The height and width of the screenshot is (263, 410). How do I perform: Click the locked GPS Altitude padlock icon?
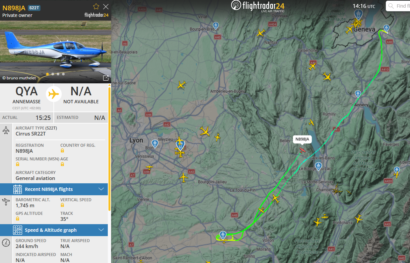(18, 219)
